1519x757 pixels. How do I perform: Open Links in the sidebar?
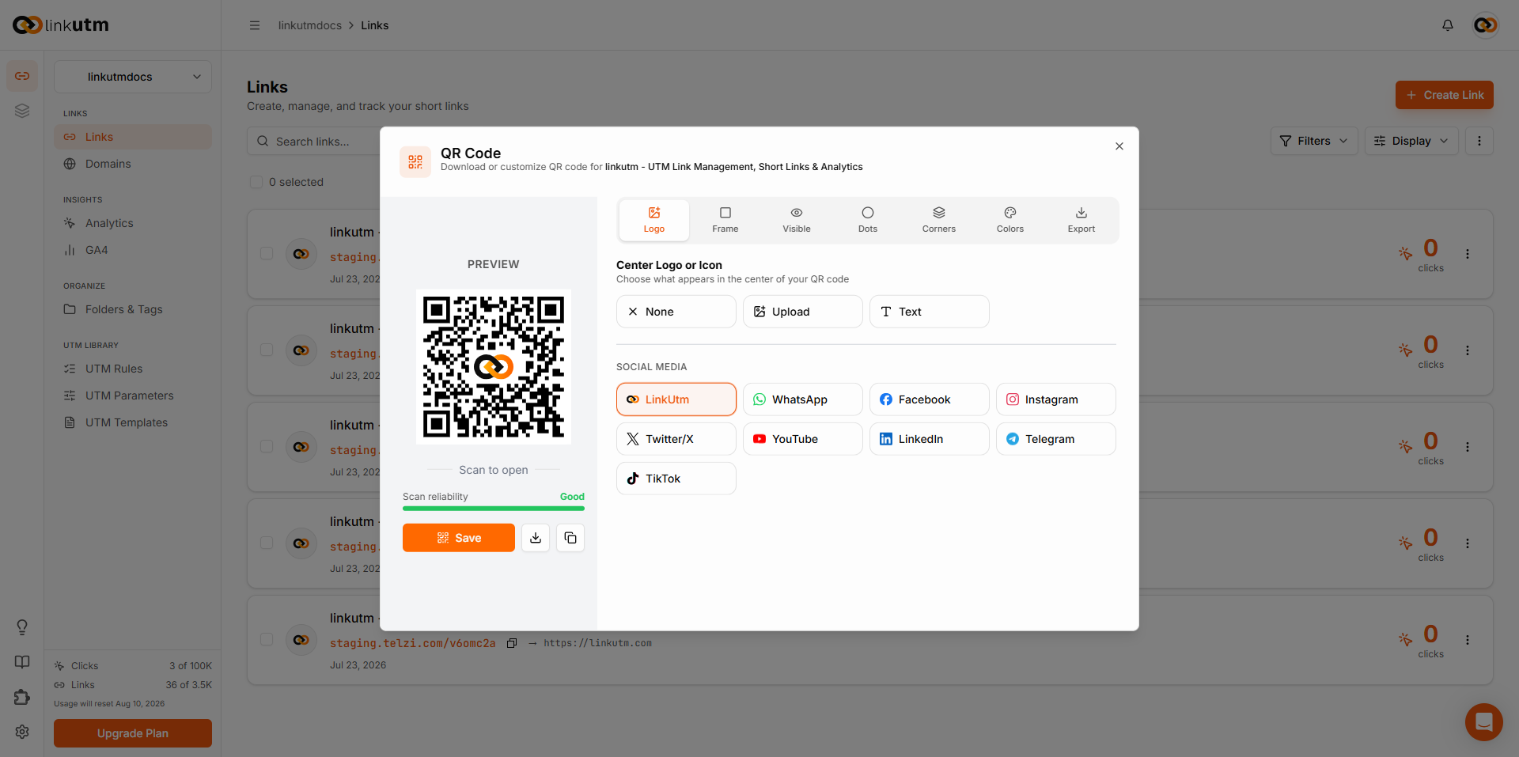[x=133, y=137]
